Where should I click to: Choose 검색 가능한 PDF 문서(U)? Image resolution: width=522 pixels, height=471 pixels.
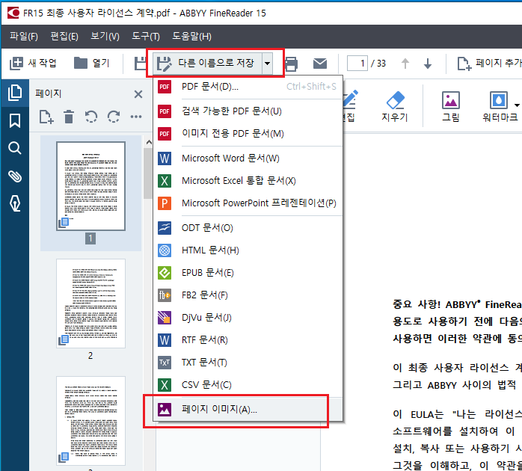click(x=248, y=111)
